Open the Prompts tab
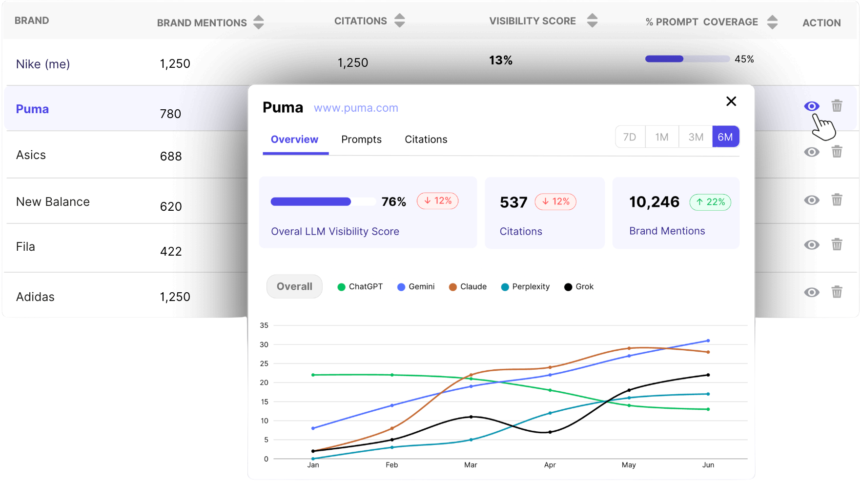Image resolution: width=861 pixels, height=482 pixels. pyautogui.click(x=362, y=140)
